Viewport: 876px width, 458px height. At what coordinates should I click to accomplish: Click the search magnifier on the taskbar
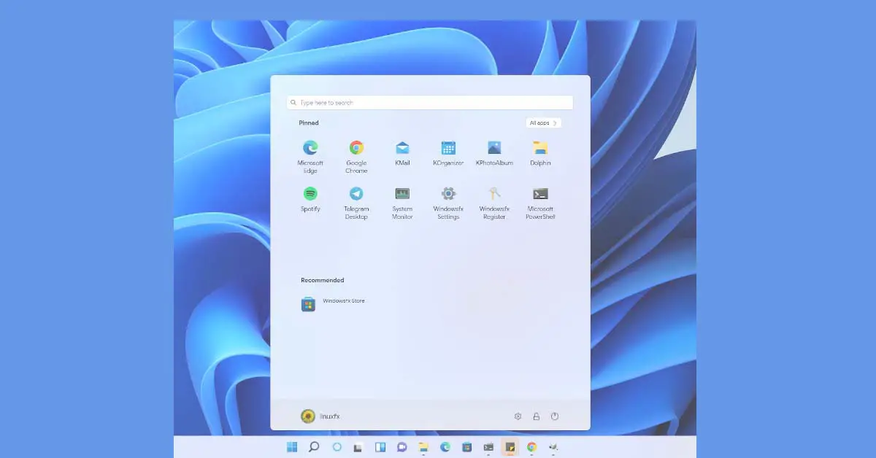(314, 447)
